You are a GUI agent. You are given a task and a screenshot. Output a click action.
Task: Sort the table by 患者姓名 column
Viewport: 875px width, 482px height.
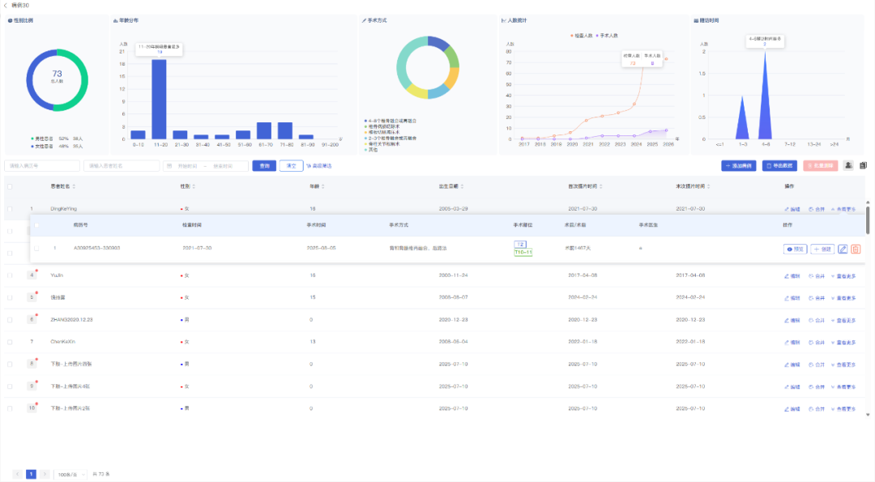click(75, 186)
